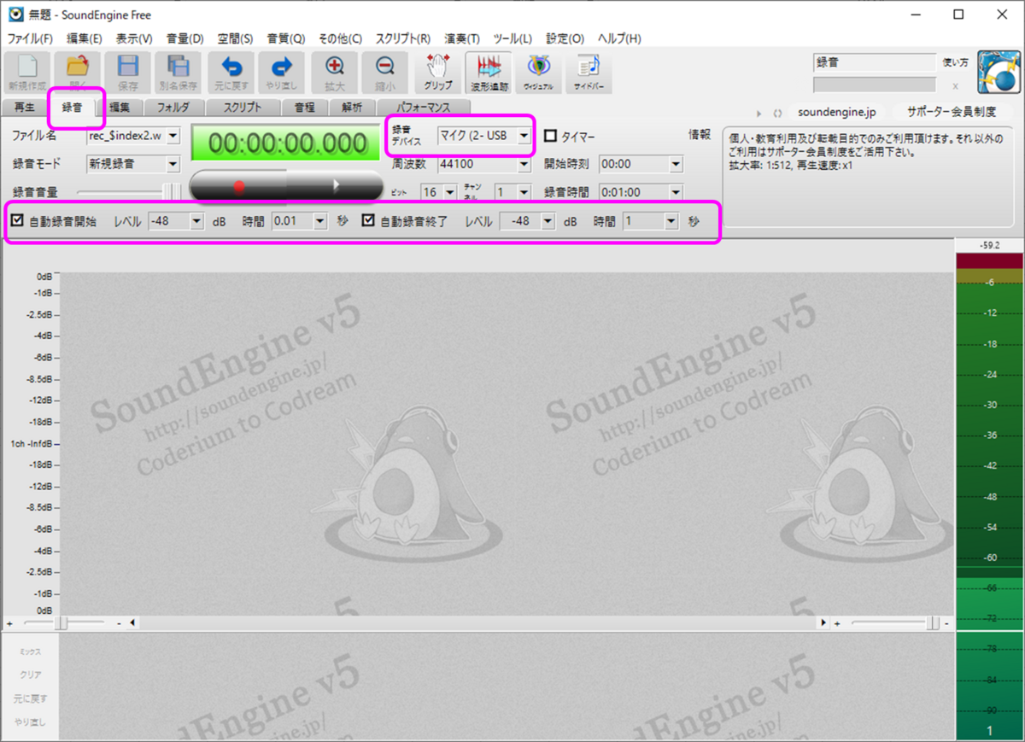The width and height of the screenshot is (1025, 742).
Task: Click the right arrow under the waveform
Action: click(824, 622)
